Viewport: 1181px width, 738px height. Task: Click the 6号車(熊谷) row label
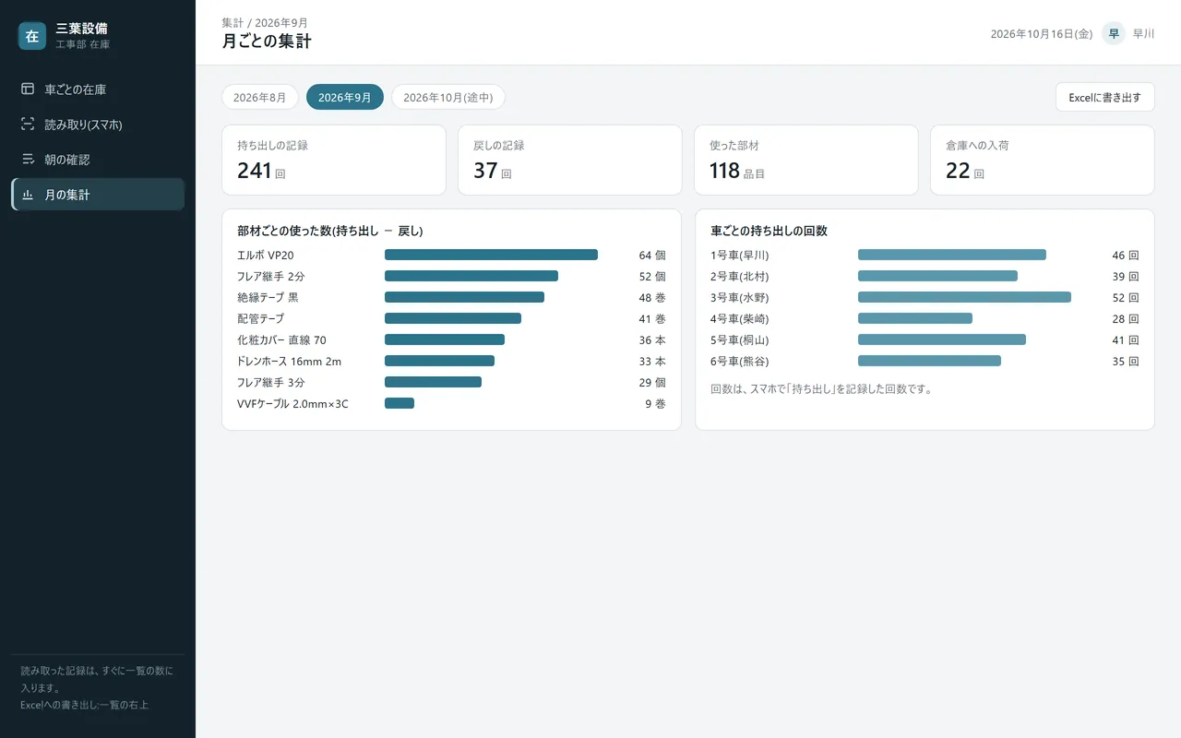click(x=740, y=361)
